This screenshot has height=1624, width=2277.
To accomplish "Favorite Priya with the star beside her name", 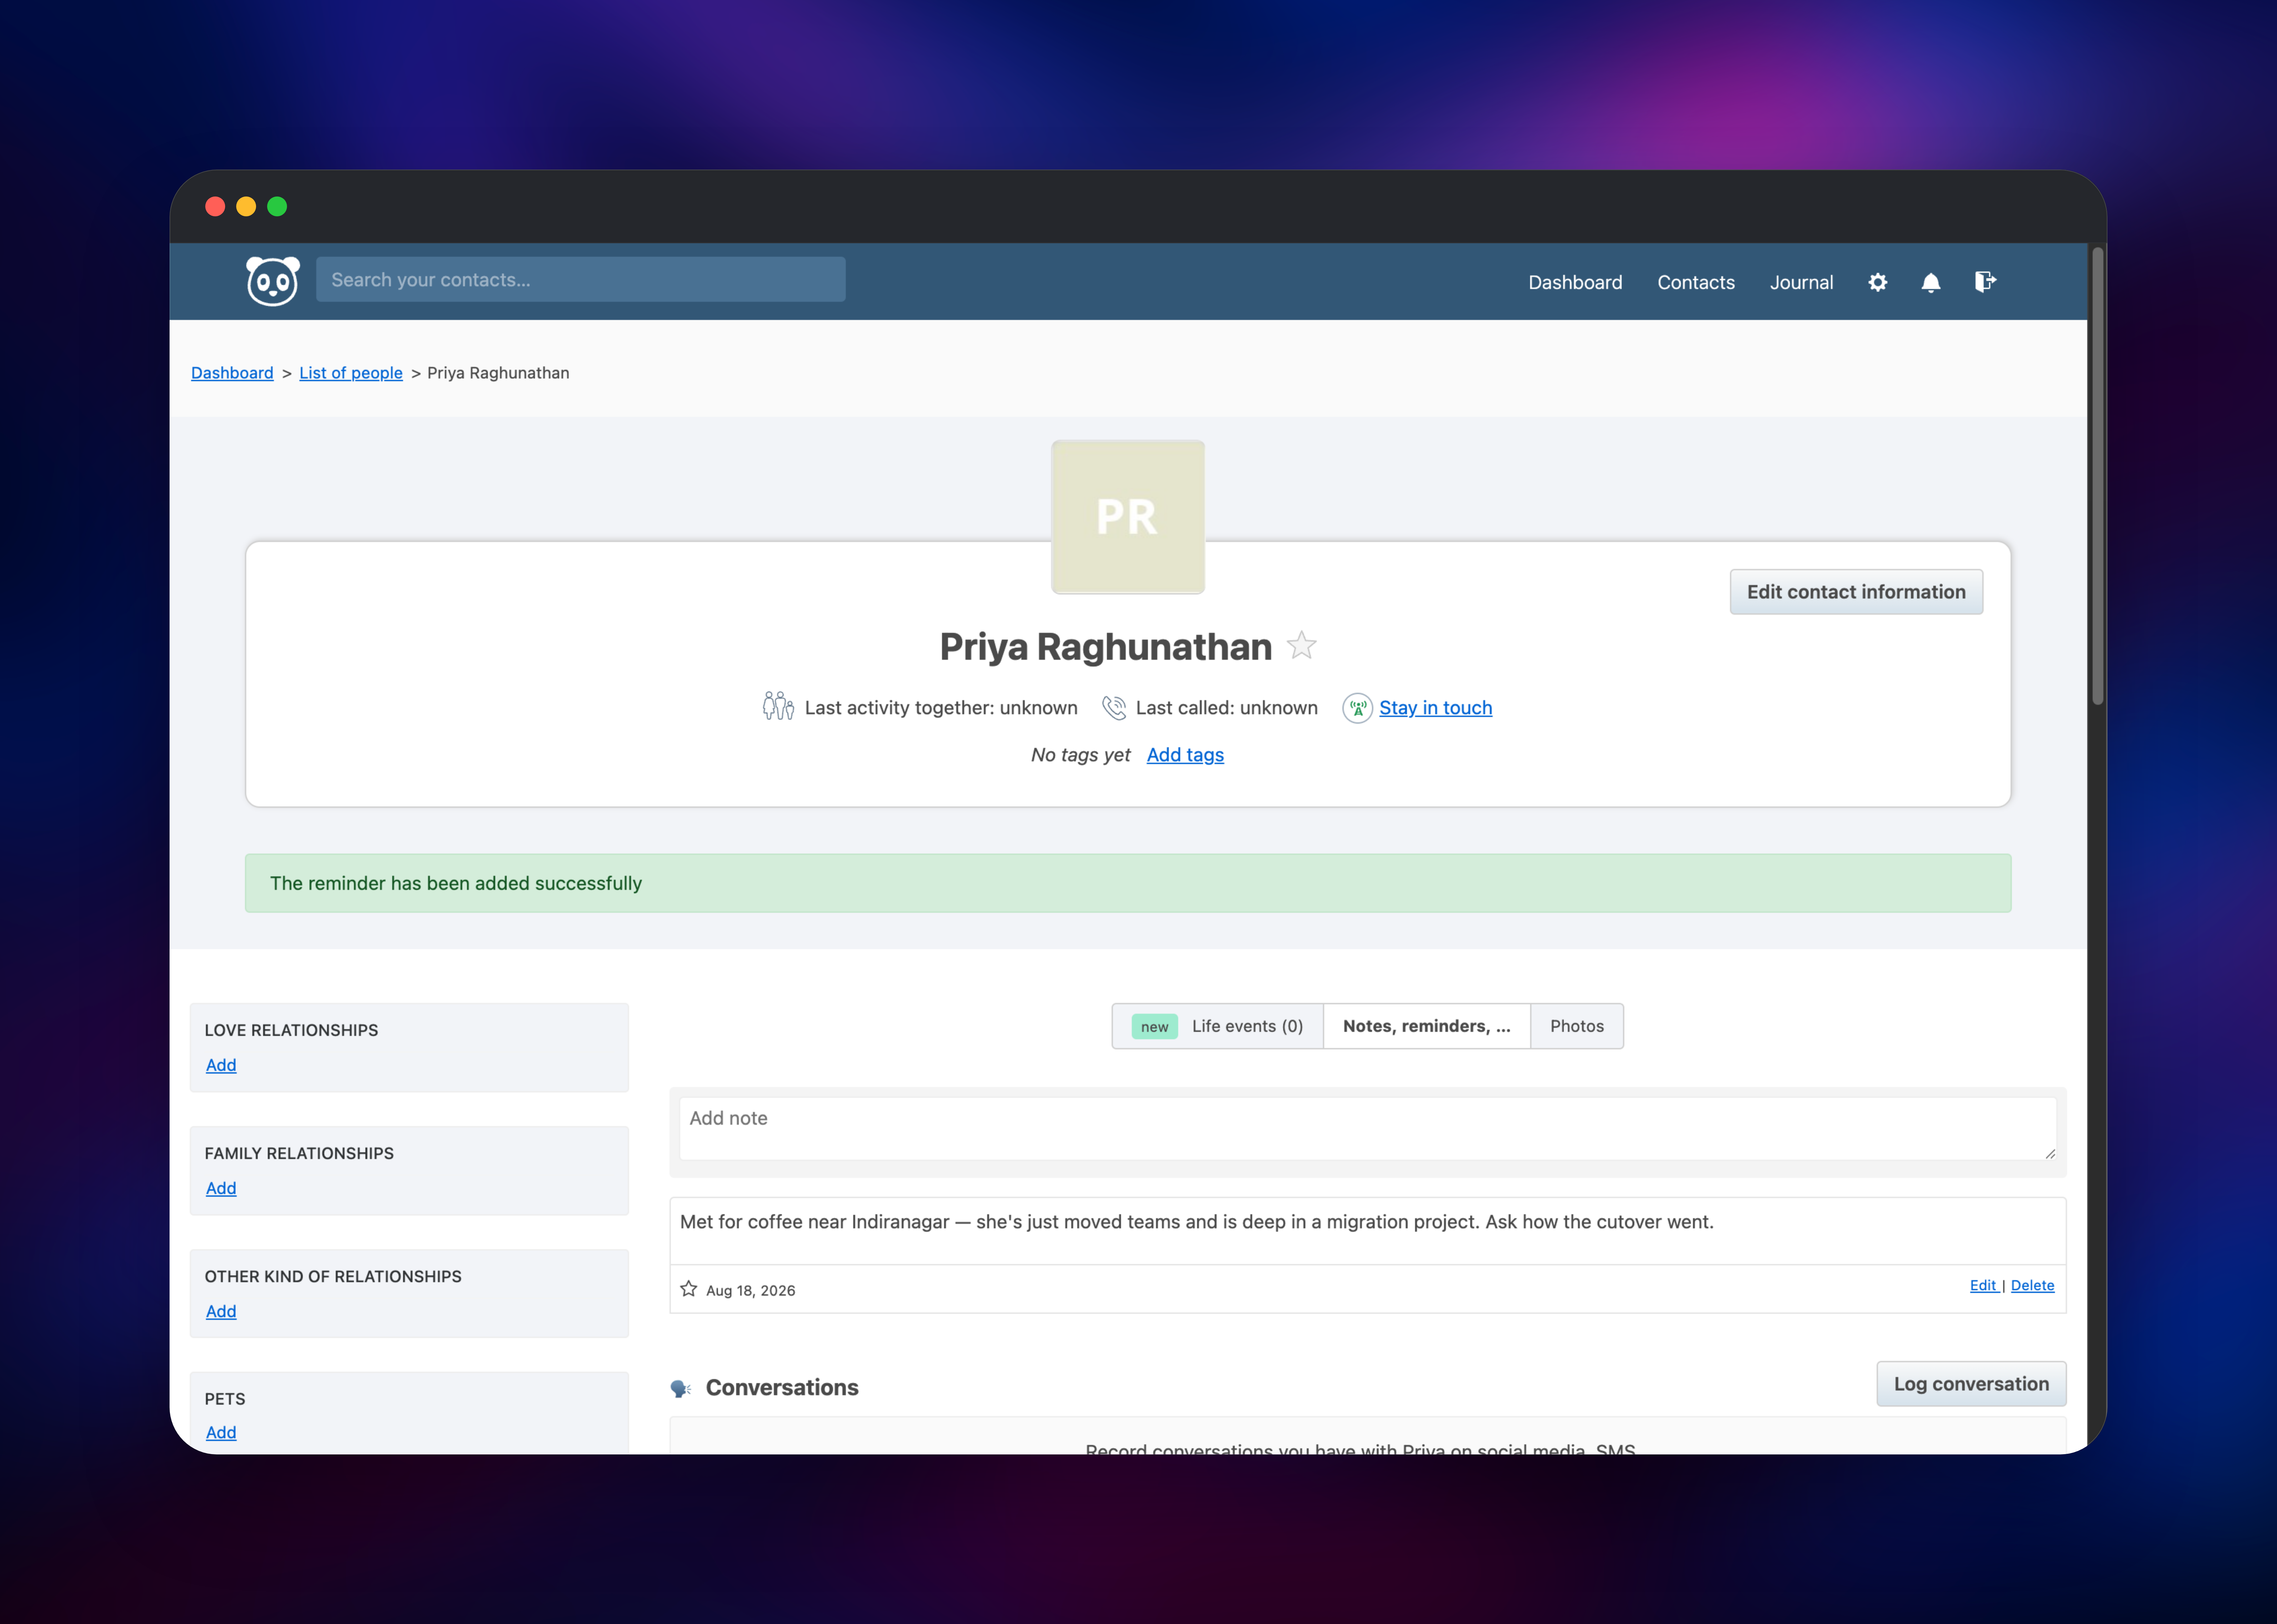I will [1301, 646].
